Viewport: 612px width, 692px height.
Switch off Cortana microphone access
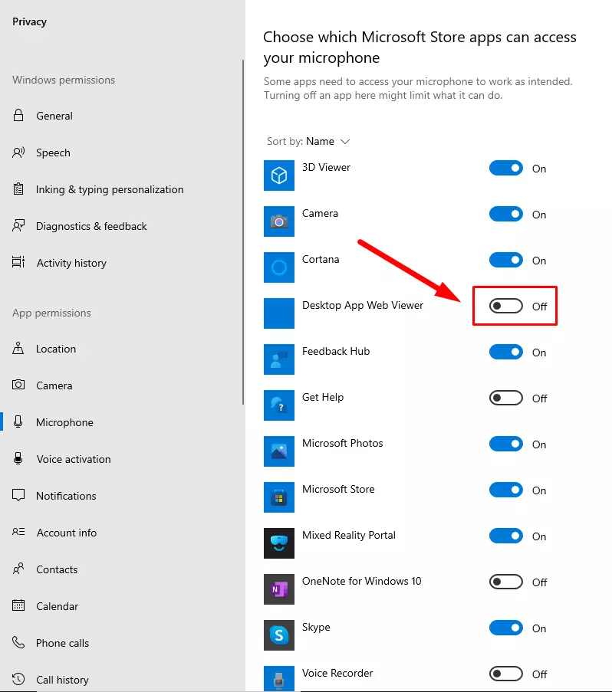click(506, 260)
